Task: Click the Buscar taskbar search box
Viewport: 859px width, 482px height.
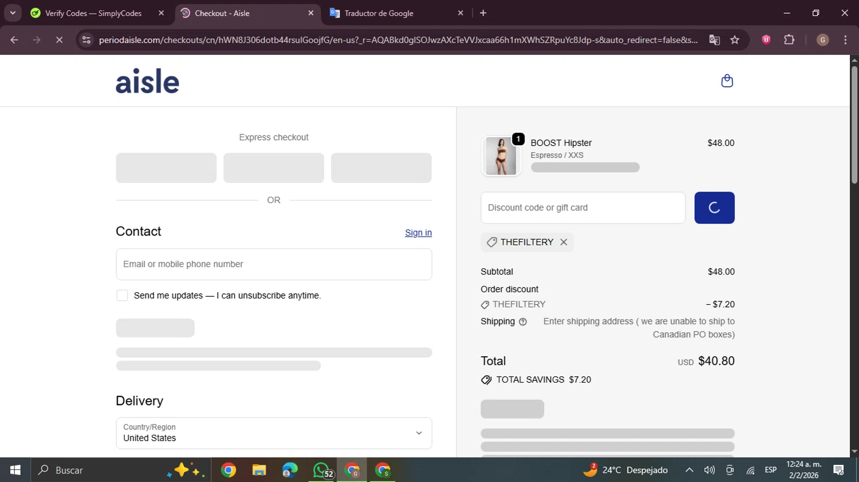Action: pos(120,470)
